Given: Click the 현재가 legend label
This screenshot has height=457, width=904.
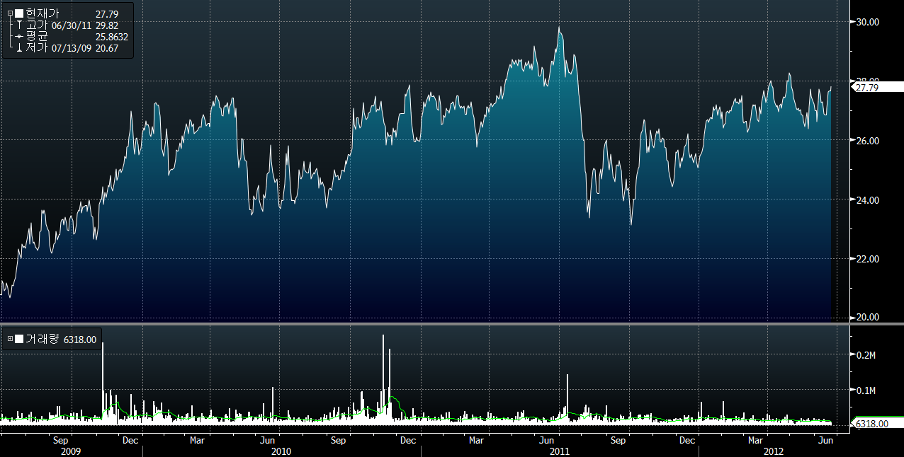Looking at the screenshot, I should [x=43, y=13].
